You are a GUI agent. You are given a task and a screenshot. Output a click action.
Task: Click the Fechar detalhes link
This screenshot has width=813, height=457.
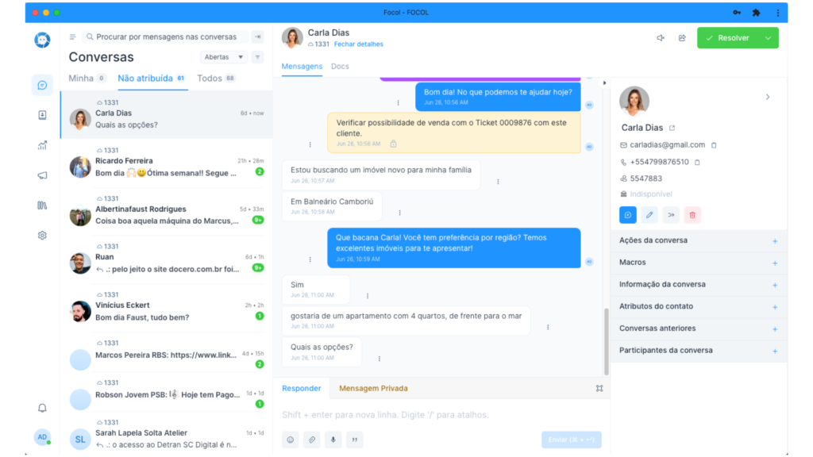pyautogui.click(x=358, y=44)
